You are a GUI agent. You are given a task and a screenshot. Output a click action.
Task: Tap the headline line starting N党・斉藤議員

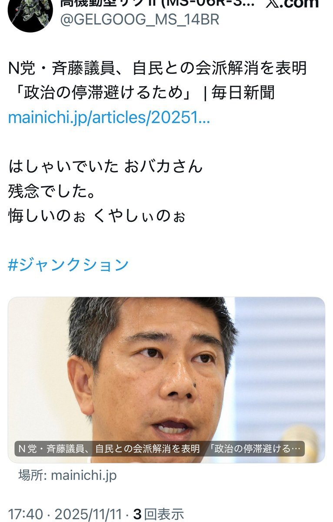click(x=157, y=68)
